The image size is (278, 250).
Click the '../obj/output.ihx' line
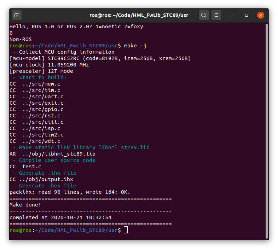coord(41,179)
